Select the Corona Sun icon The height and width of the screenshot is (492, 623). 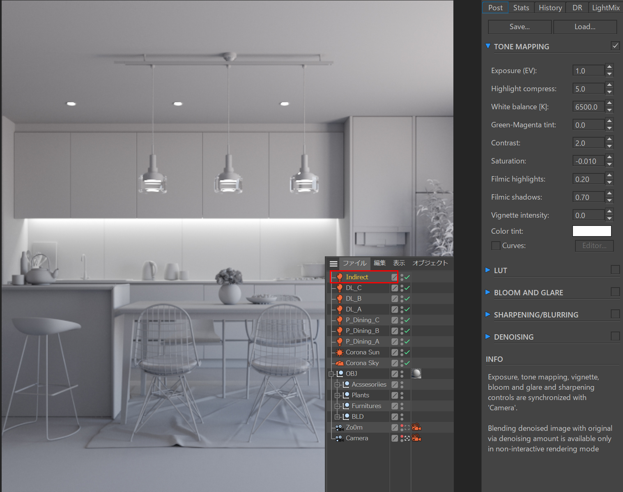click(x=339, y=352)
